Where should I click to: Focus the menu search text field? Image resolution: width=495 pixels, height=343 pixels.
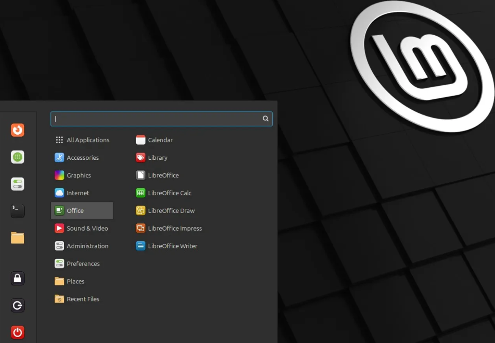tap(162, 119)
